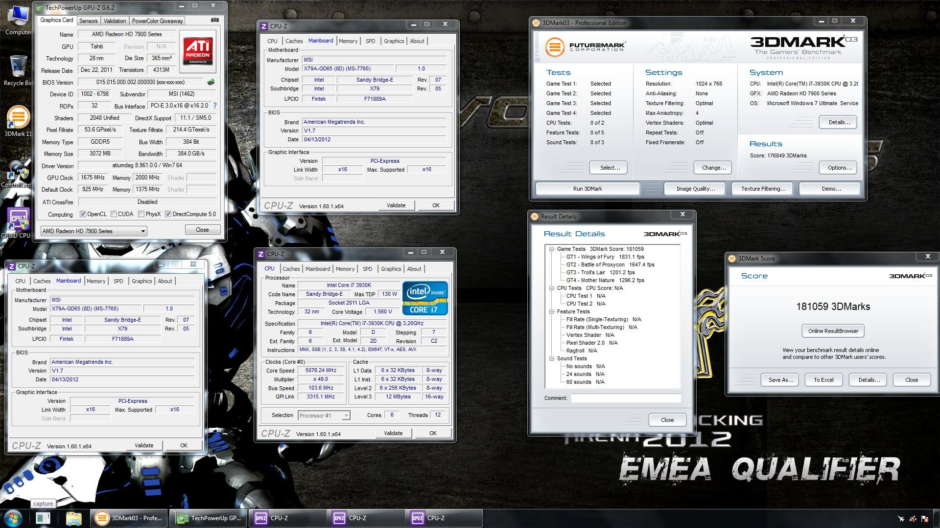Toggle the OpenCL checkbox in GPU-Z
This screenshot has height=528, width=940.
pos(83,214)
